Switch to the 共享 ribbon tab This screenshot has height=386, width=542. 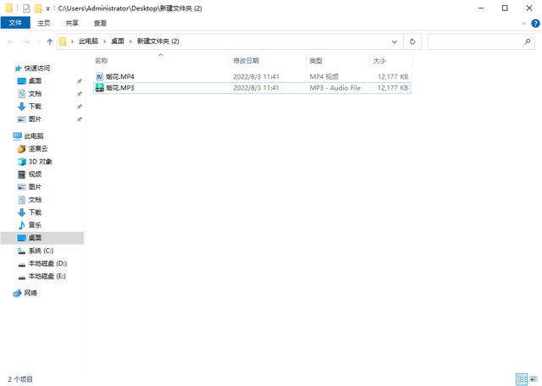pos(72,23)
